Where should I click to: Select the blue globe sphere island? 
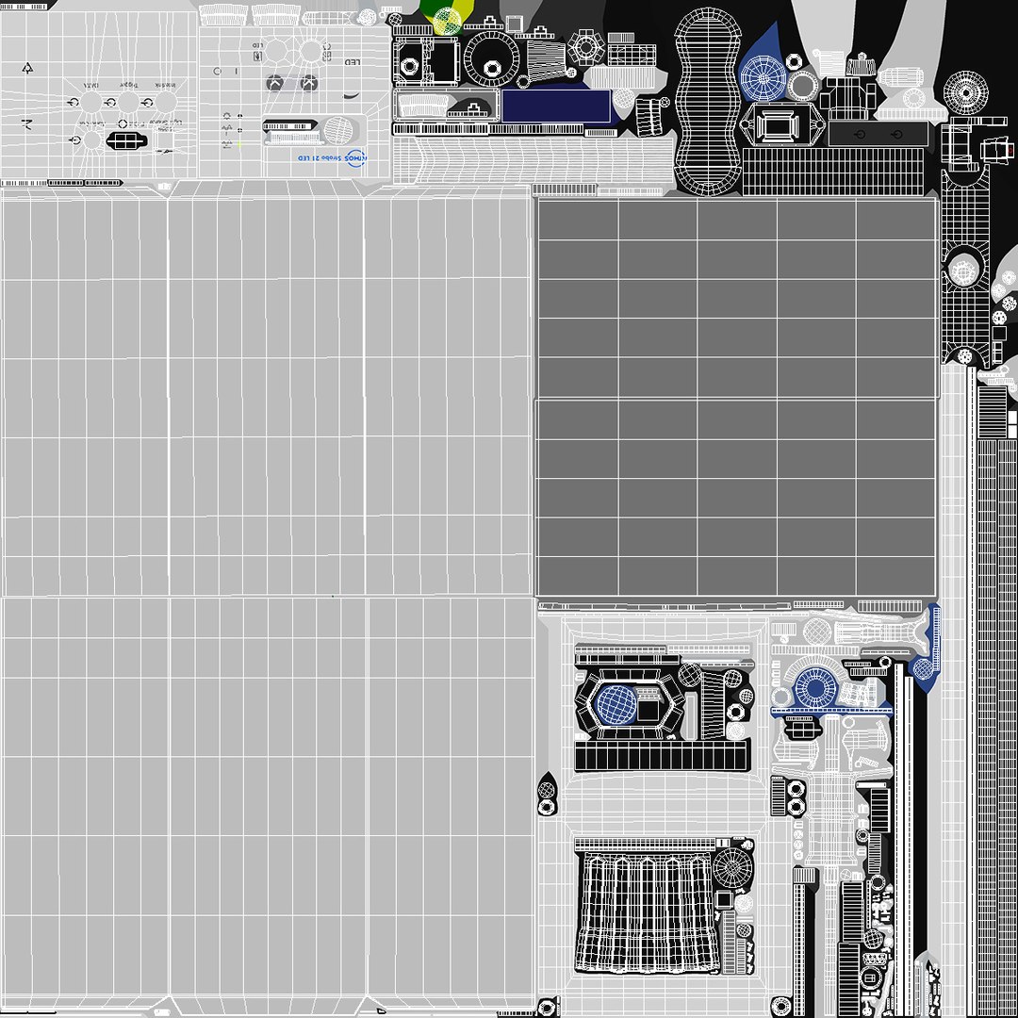pos(616,704)
